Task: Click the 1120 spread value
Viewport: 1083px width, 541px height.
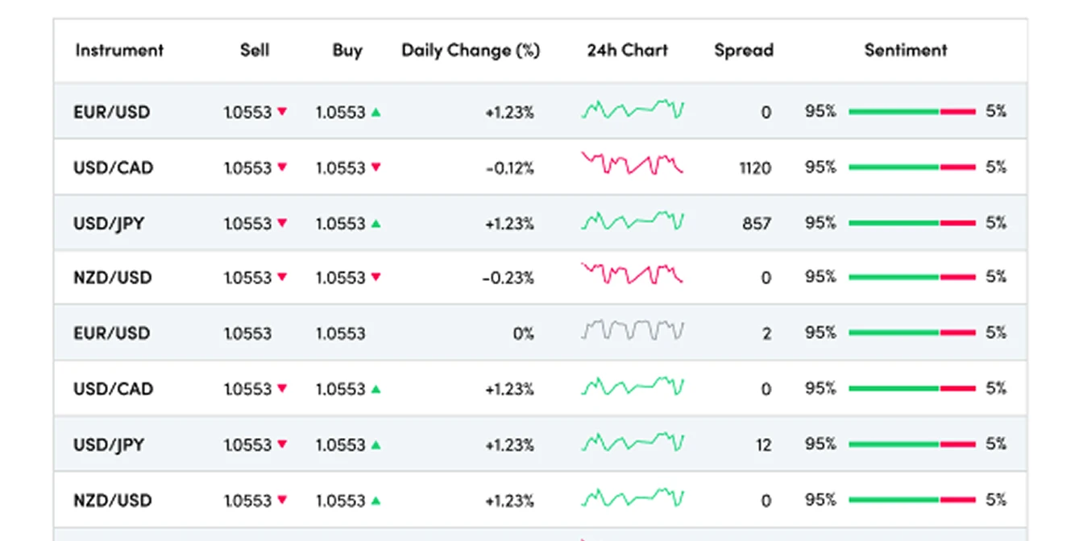Action: [x=754, y=168]
